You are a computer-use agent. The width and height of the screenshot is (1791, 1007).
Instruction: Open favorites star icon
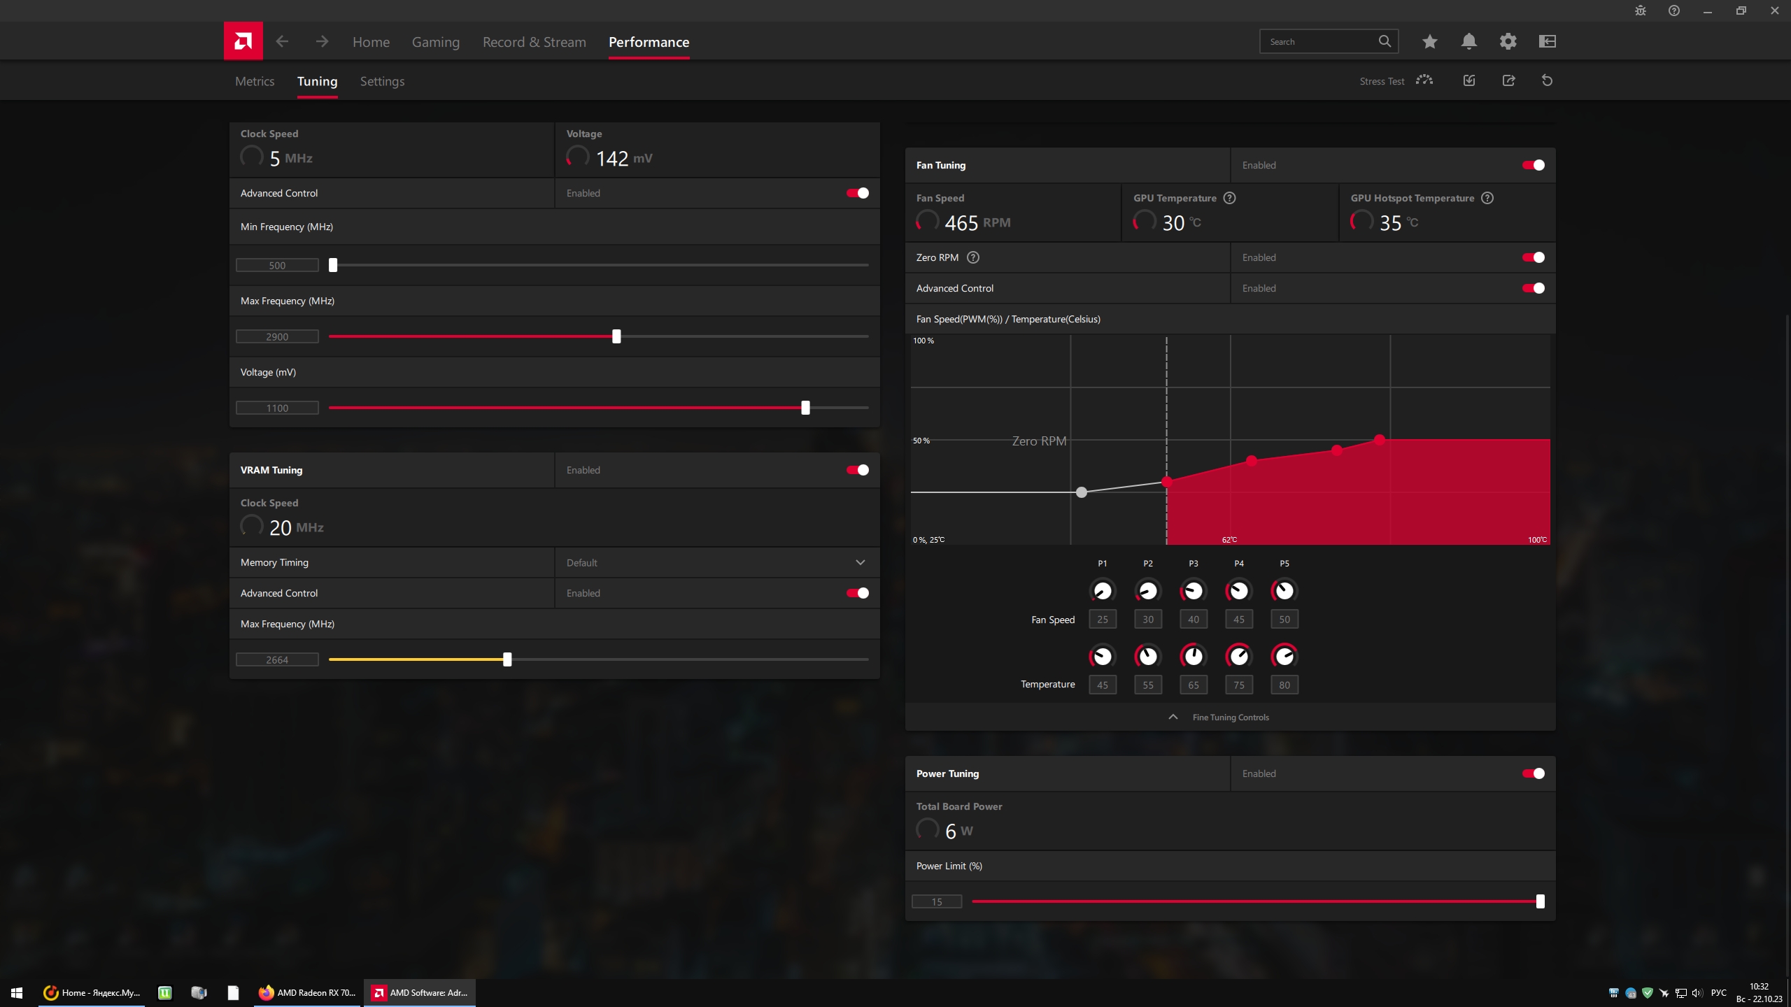(1429, 41)
